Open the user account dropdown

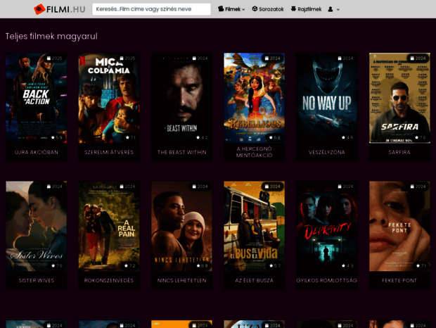[x=333, y=9]
